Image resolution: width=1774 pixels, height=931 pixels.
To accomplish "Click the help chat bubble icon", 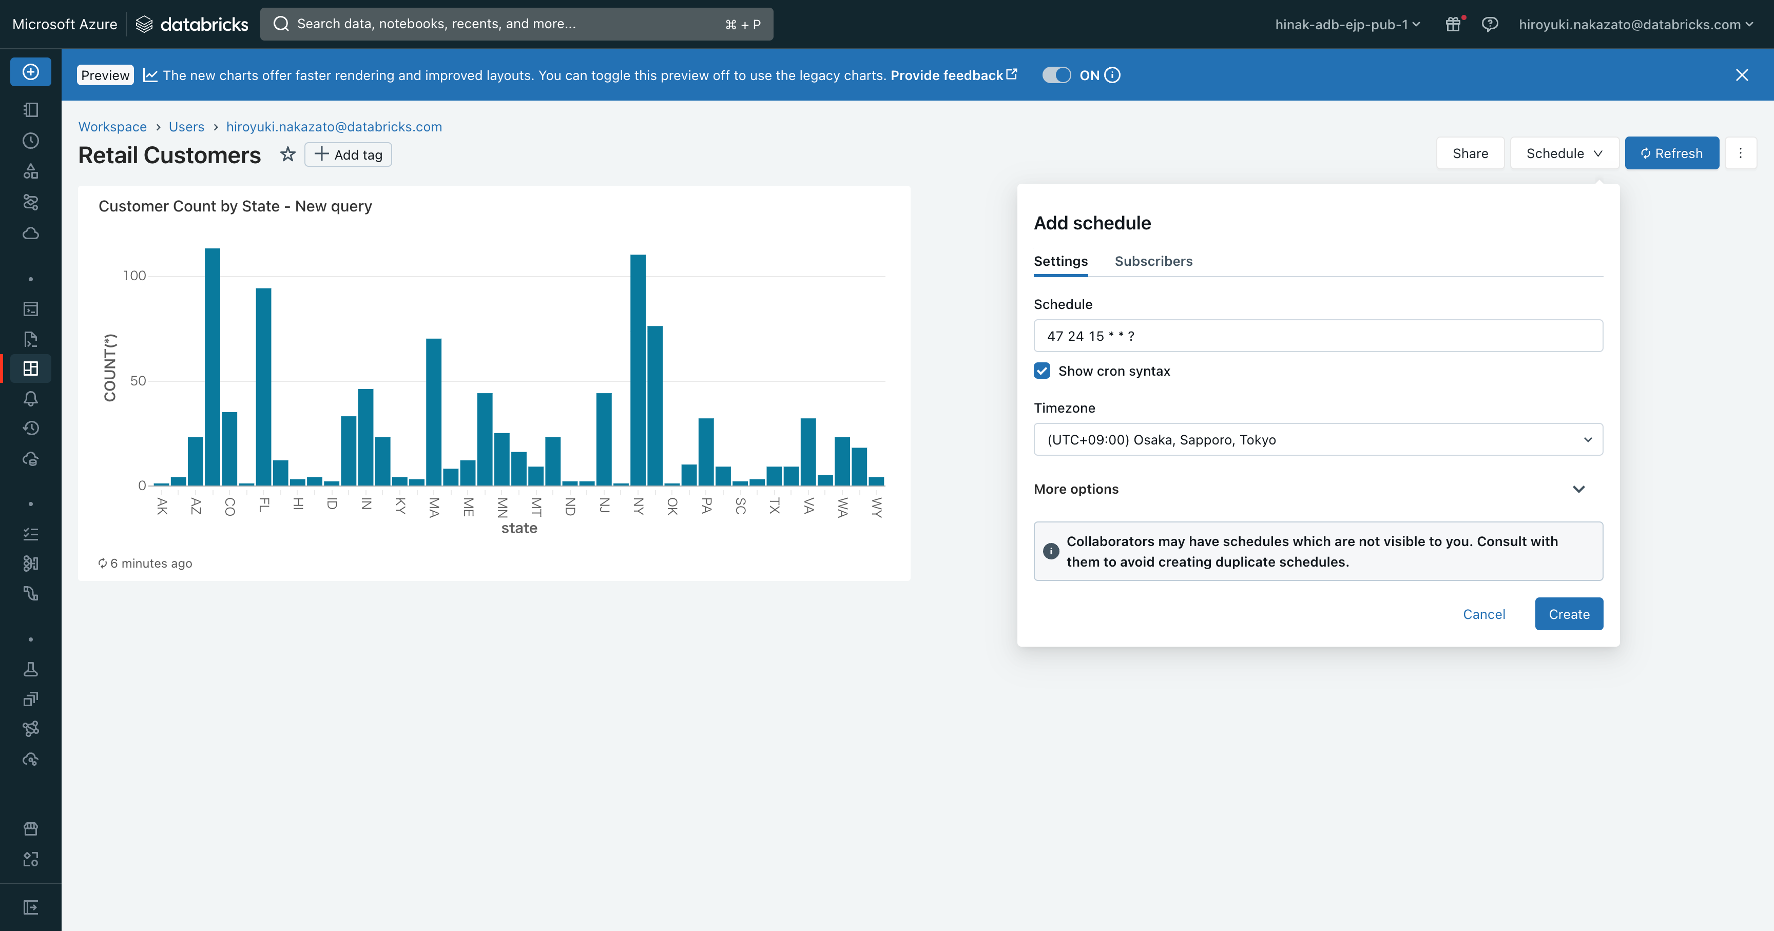I will [x=1490, y=24].
